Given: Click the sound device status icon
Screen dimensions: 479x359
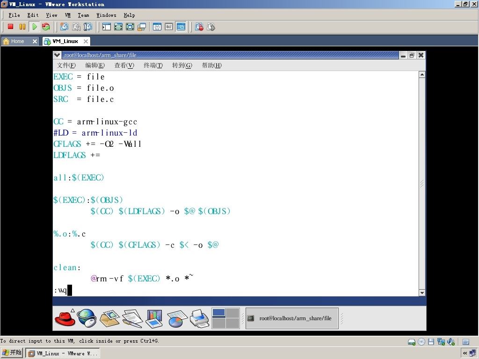Looking at the screenshot, I should coord(451,342).
